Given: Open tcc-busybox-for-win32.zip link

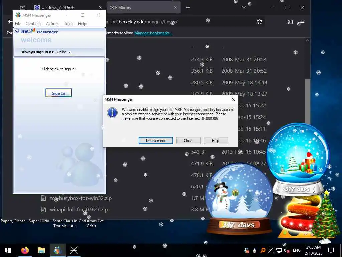Looking at the screenshot, I should pos(81,198).
